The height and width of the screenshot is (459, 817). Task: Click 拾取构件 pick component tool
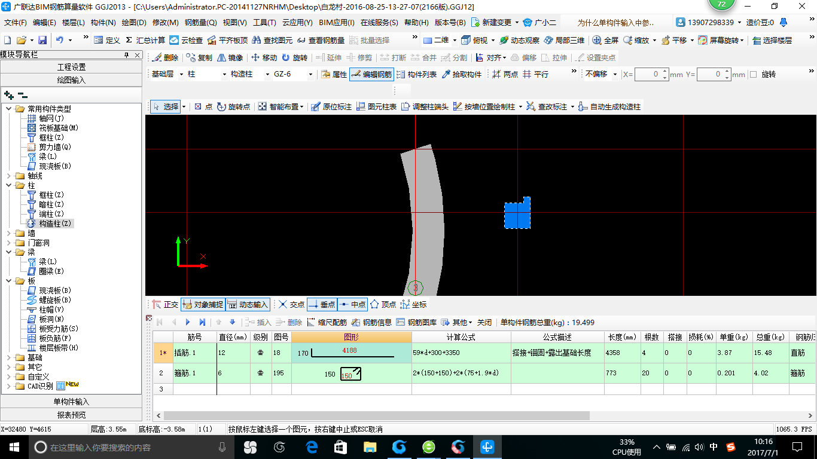(461, 75)
